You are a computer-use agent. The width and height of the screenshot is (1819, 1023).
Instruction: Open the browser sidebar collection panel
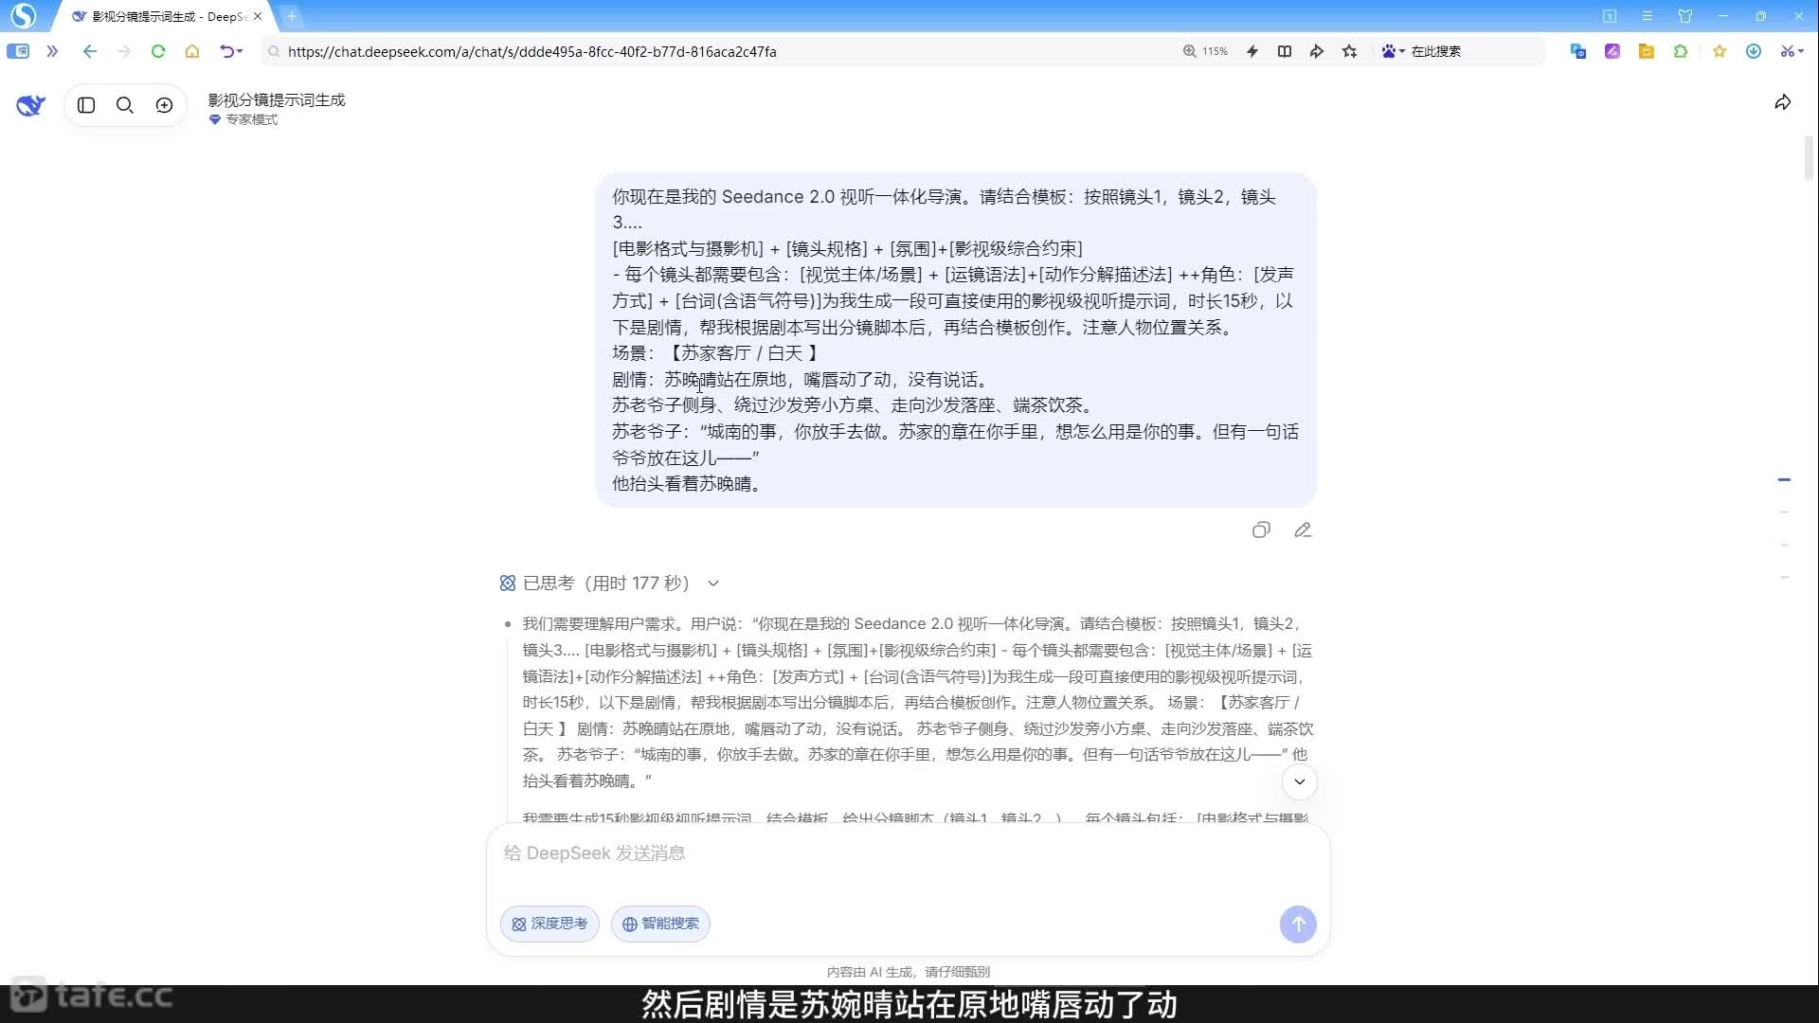point(18,51)
